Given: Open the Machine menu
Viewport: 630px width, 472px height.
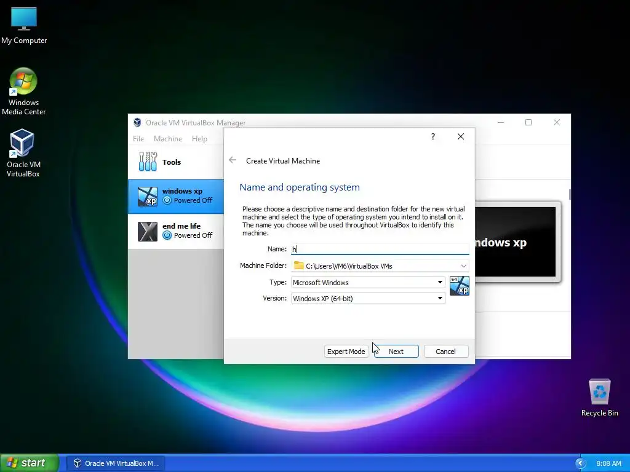Looking at the screenshot, I should click(x=168, y=138).
